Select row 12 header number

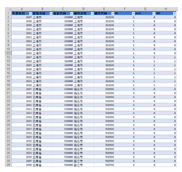click(x=8, y=57)
